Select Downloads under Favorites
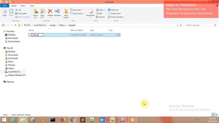 (x=13, y=38)
